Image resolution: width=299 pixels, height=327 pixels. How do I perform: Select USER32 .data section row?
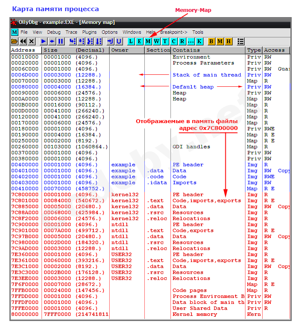tap(150, 266)
